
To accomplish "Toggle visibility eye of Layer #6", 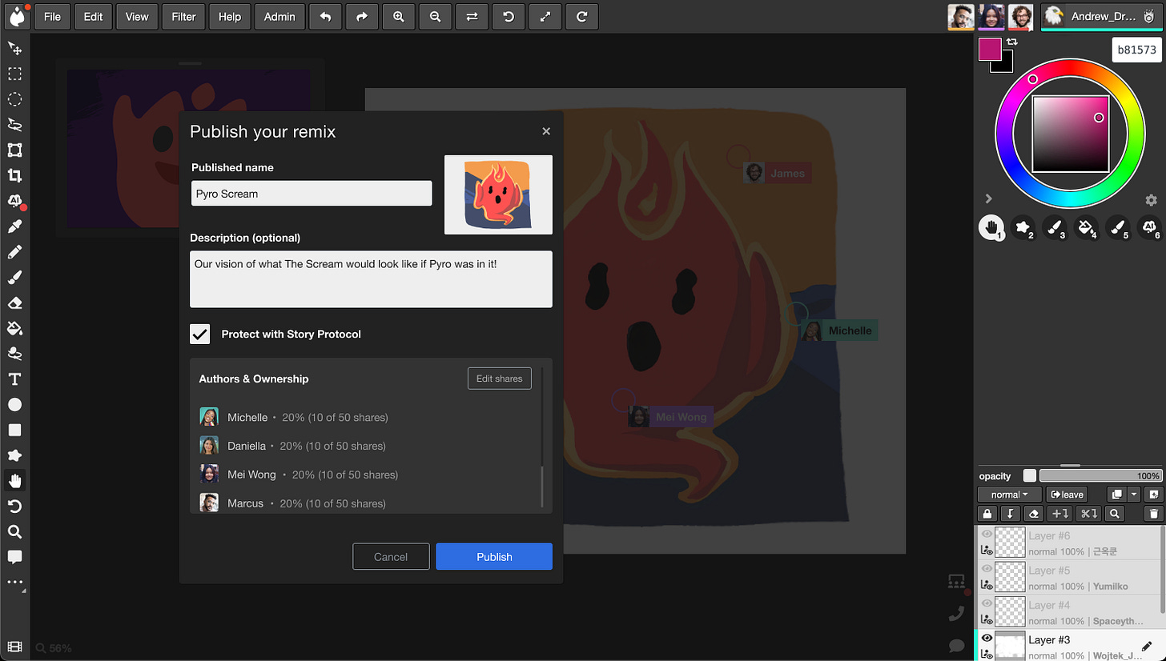I will pos(987,534).
